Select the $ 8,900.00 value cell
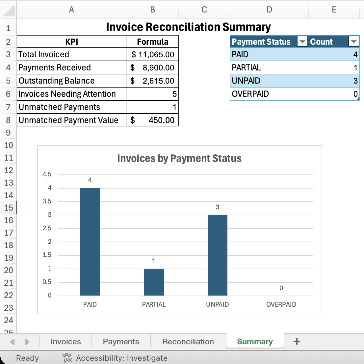Viewport: 364px width, 364px height. pos(152,67)
